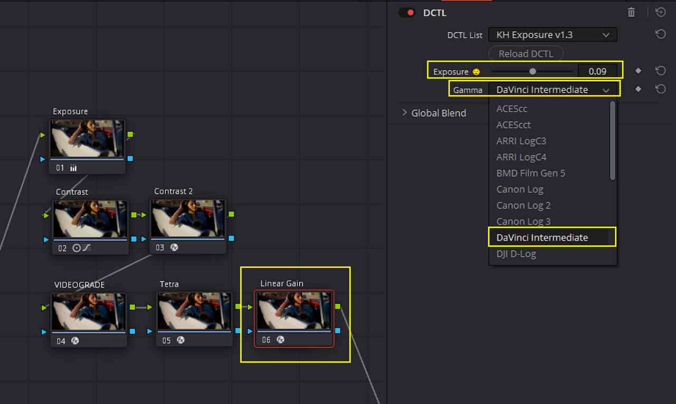
Task: Toggle the DCTL effect enable switch
Action: pyautogui.click(x=407, y=13)
